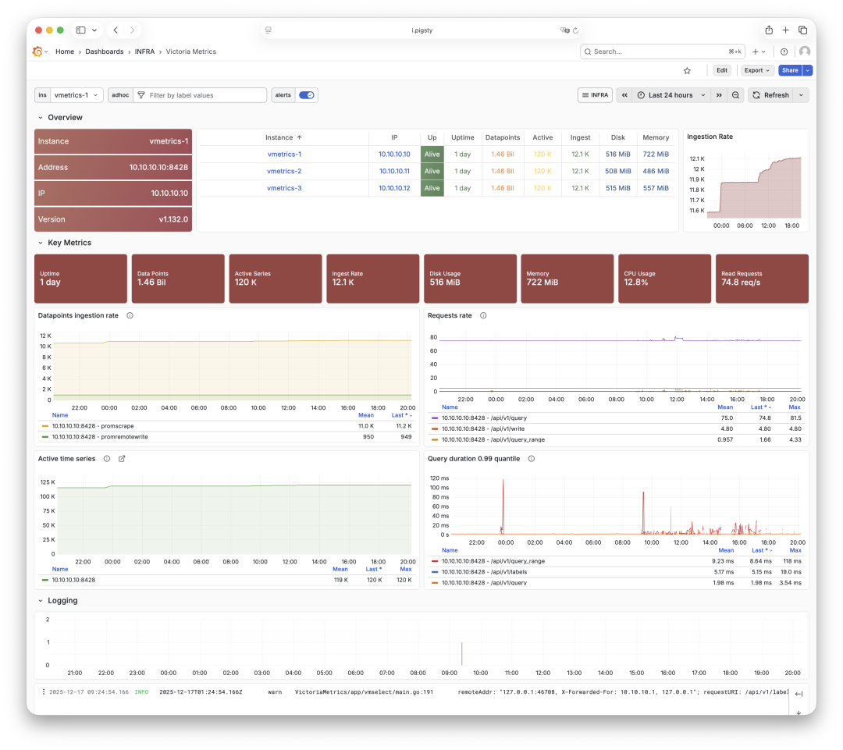Screen dimensions: 843x750
Task: Shift time range forward
Action: (x=719, y=95)
